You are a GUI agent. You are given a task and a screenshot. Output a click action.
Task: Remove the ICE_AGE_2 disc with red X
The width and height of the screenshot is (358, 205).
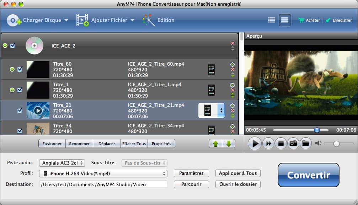coord(233,43)
